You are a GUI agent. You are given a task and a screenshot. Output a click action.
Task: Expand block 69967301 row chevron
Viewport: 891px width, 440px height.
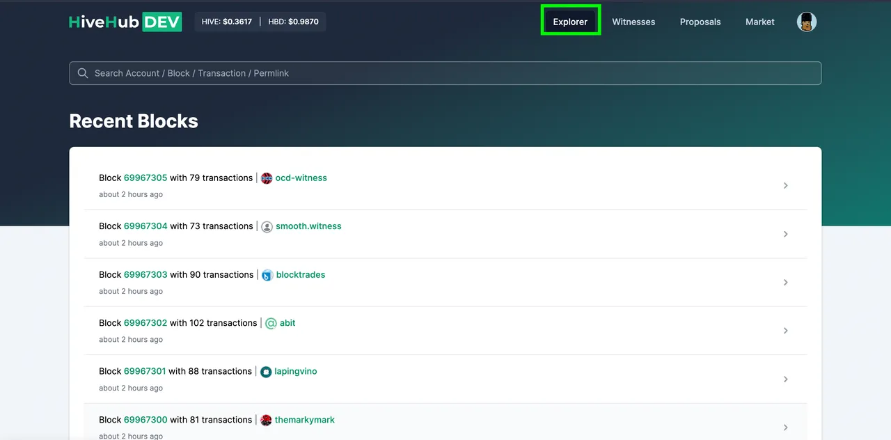(x=785, y=379)
